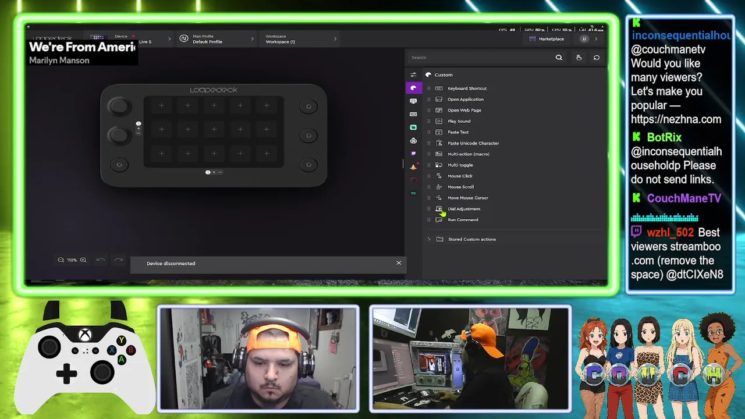Image resolution: width=745 pixels, height=419 pixels.
Task: Open the action filter sliders icon
Action: tap(413, 74)
